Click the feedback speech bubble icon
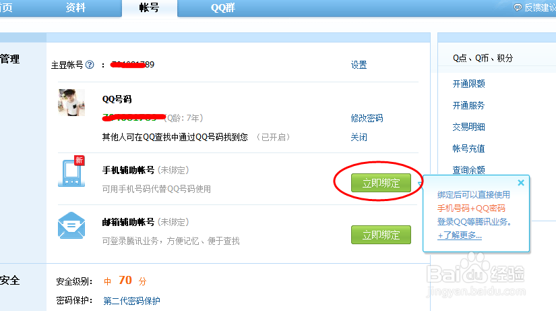This screenshot has height=311, width=556. tap(518, 7)
